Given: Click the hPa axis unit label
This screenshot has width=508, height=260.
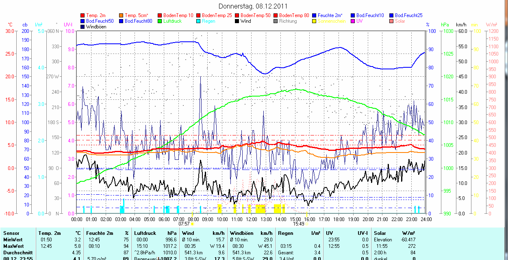Looking at the screenshot, I should tap(445, 25).
